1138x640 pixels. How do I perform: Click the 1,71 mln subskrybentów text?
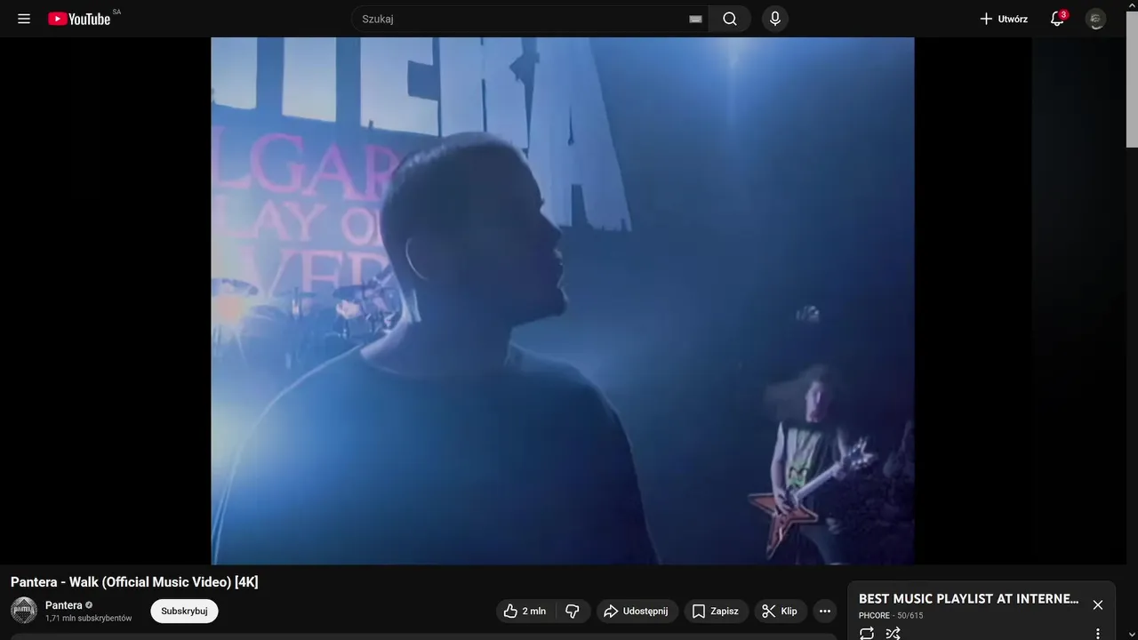coord(88,618)
